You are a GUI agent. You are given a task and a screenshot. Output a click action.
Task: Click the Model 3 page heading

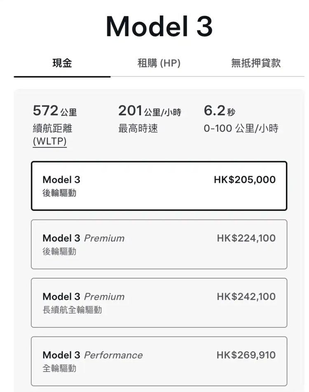(159, 26)
